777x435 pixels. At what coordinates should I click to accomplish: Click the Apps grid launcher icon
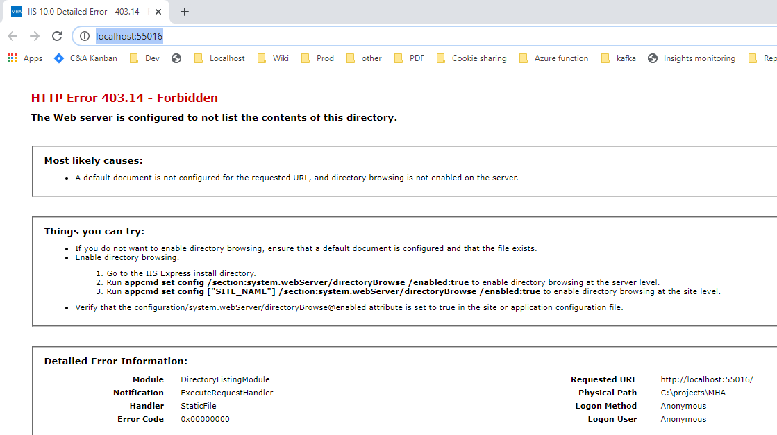11,58
